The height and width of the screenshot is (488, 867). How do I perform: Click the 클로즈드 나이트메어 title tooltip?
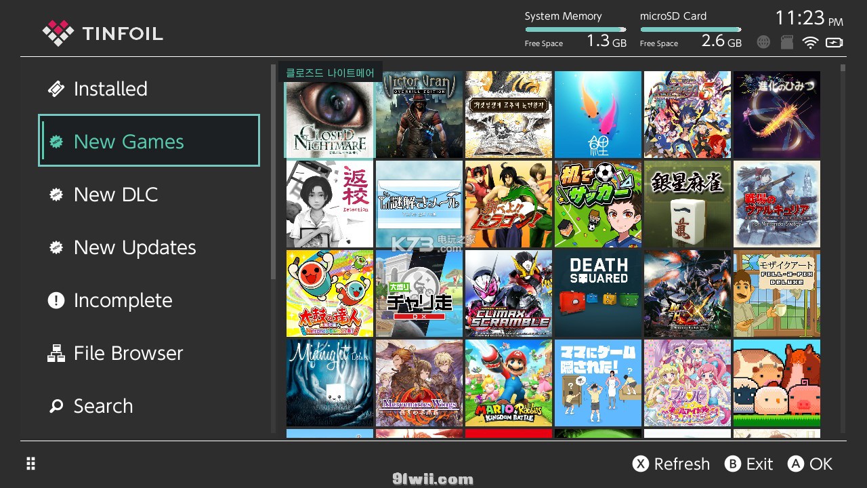click(x=331, y=72)
